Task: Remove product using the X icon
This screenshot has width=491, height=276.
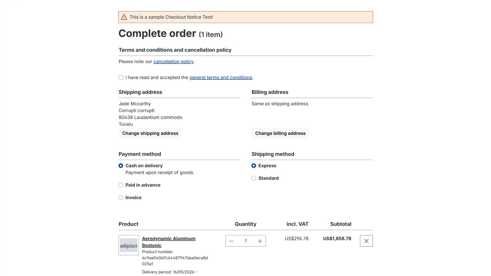Action: [366, 241]
